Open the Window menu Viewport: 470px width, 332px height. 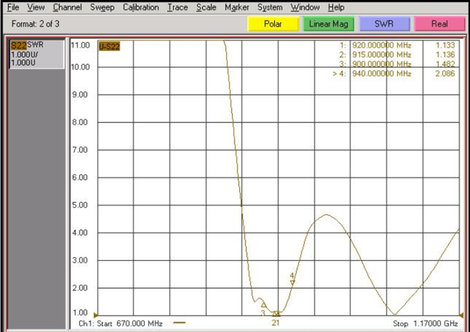(305, 8)
